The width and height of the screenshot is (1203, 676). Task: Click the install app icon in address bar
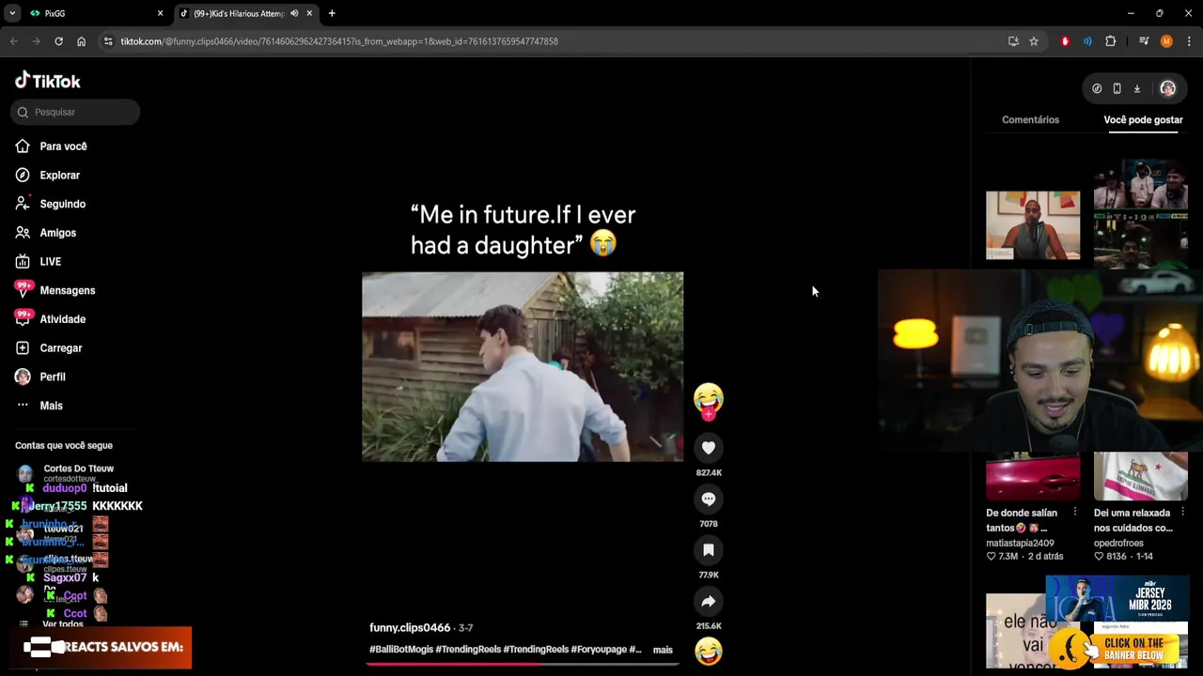click(x=1013, y=41)
